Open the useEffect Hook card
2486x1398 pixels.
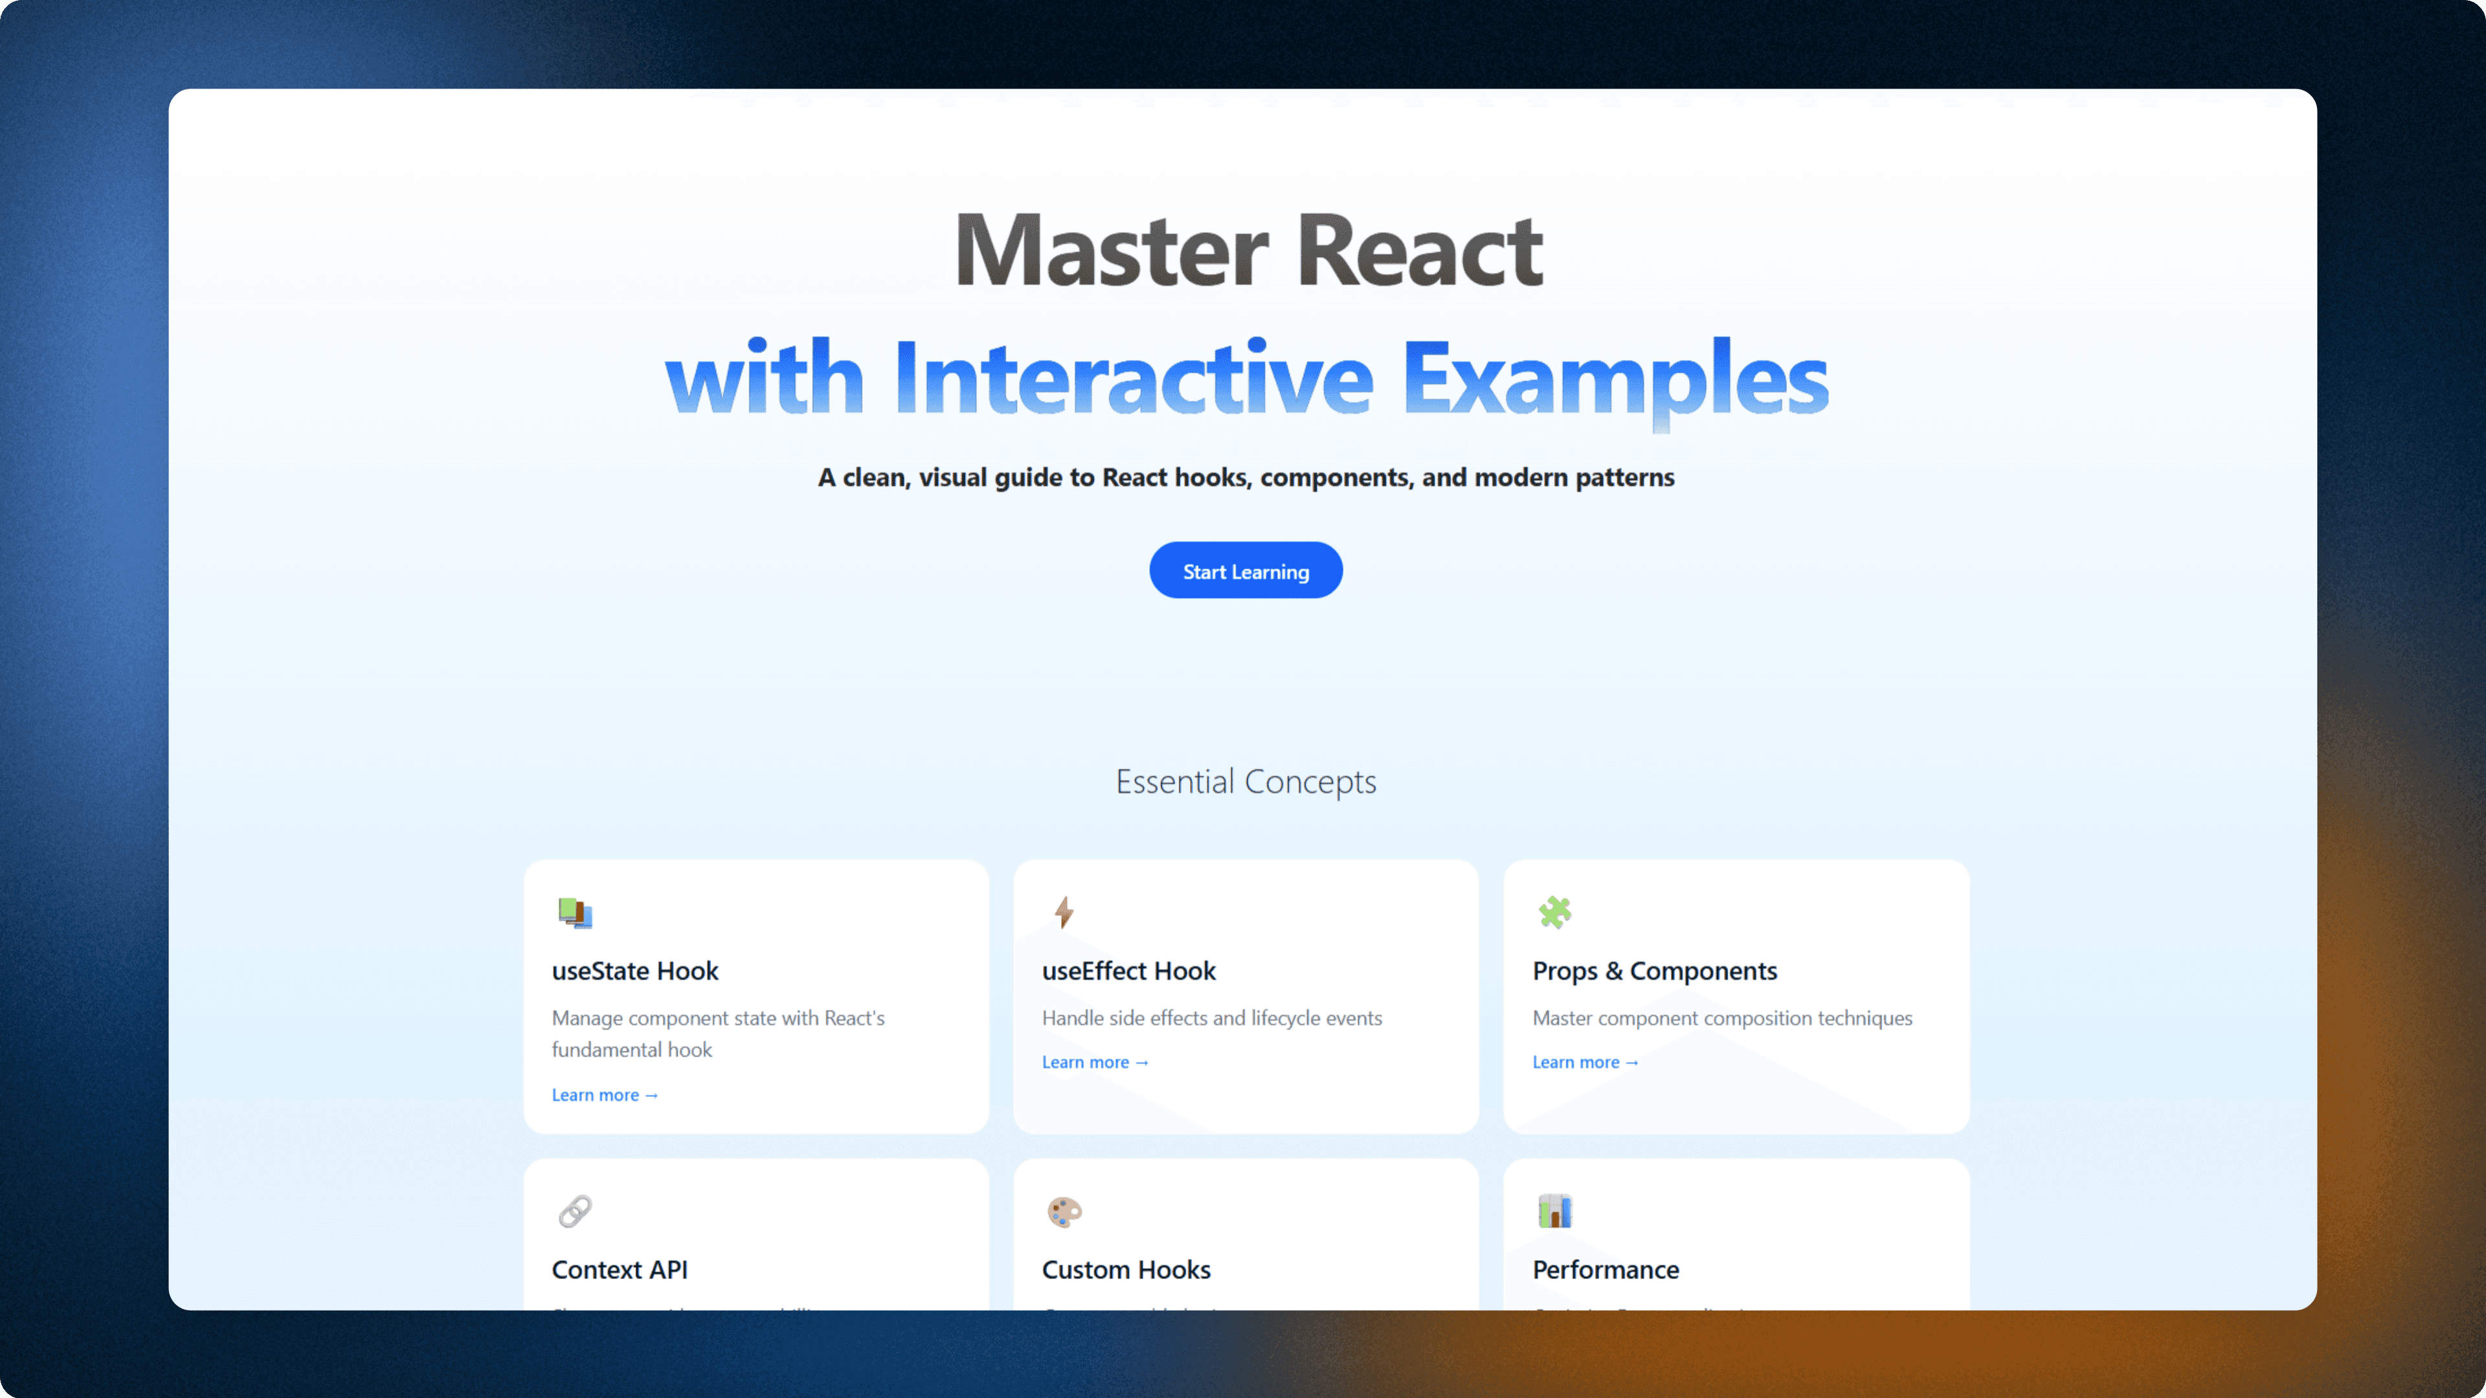[x=1246, y=997]
